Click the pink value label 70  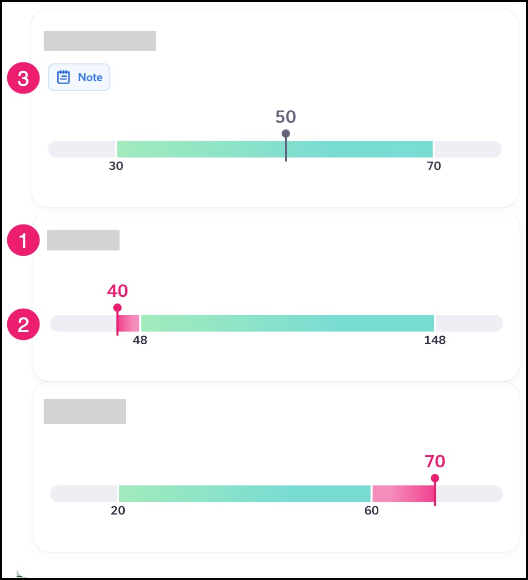pyautogui.click(x=435, y=462)
